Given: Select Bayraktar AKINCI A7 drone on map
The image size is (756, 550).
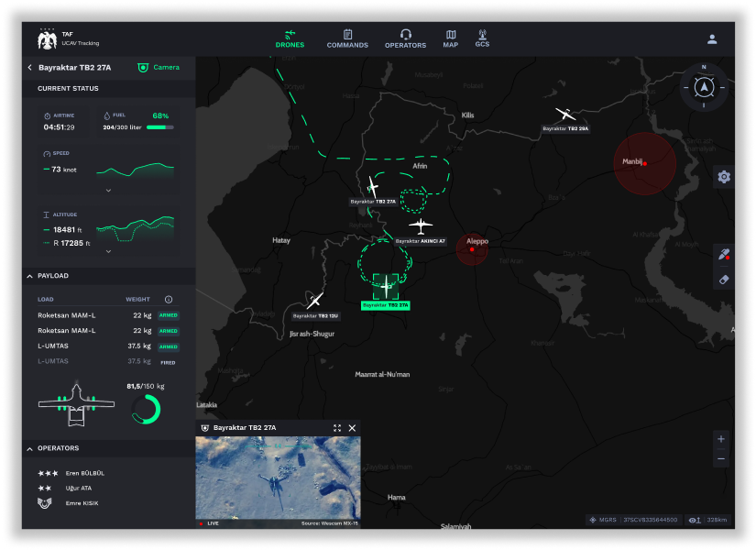Looking at the screenshot, I should coord(420,226).
